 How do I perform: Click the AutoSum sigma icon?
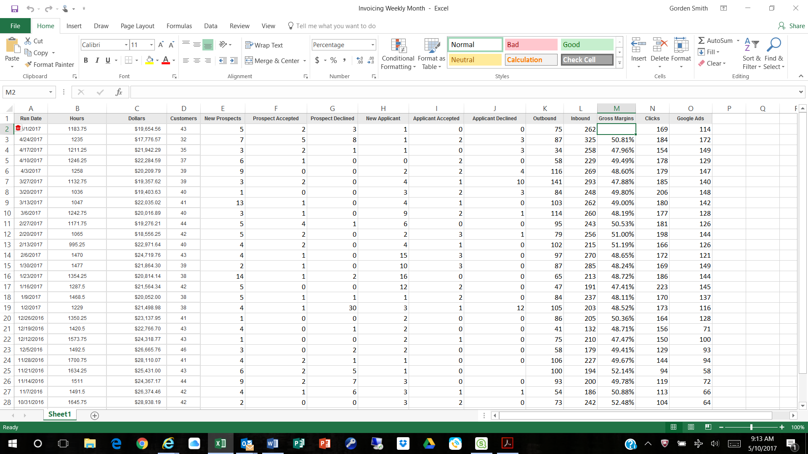pyautogui.click(x=702, y=40)
